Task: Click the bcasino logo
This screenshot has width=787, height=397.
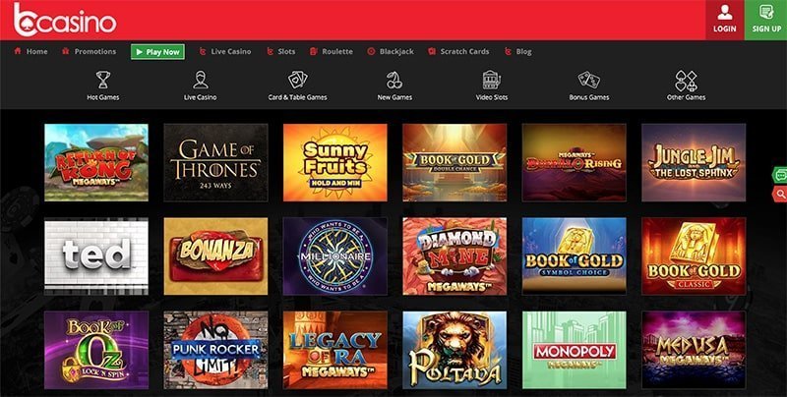Action: click(x=65, y=20)
